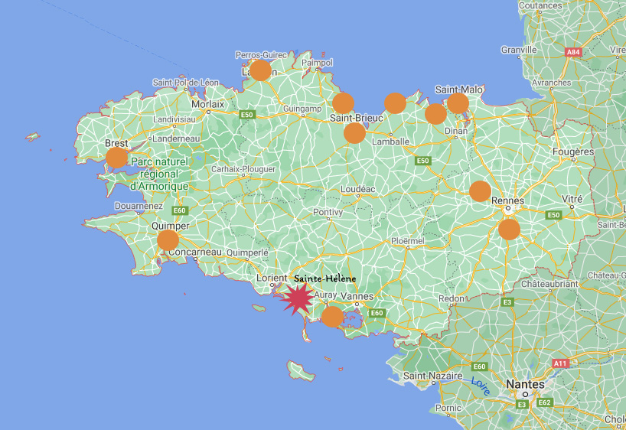Click the A11 road shield near Nantes
The height and width of the screenshot is (430, 626).
point(560,363)
